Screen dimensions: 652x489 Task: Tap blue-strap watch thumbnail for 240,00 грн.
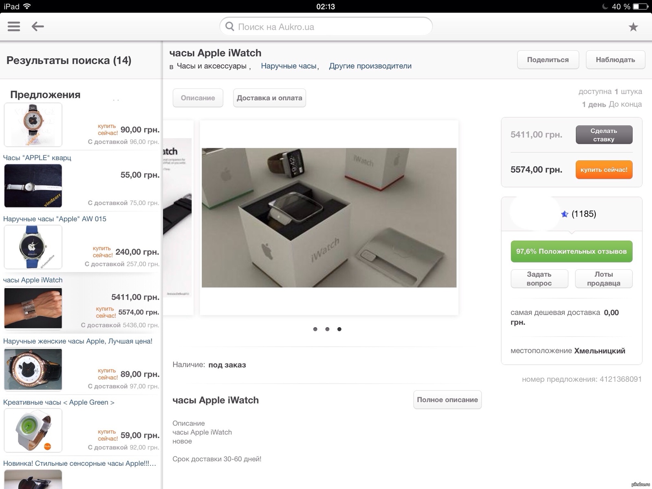(33, 247)
